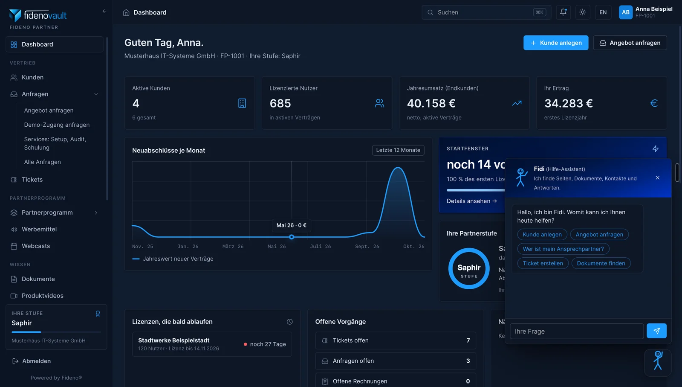Toggle light/dark theme sun icon
682x387 pixels.
pyautogui.click(x=583, y=12)
